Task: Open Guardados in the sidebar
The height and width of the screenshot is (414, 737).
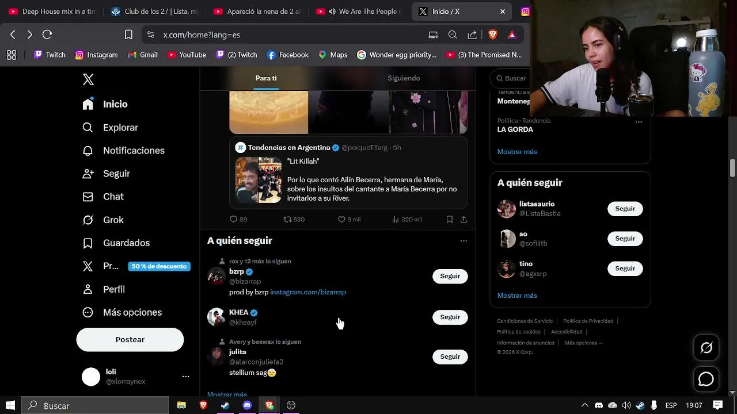Action: (x=116, y=243)
